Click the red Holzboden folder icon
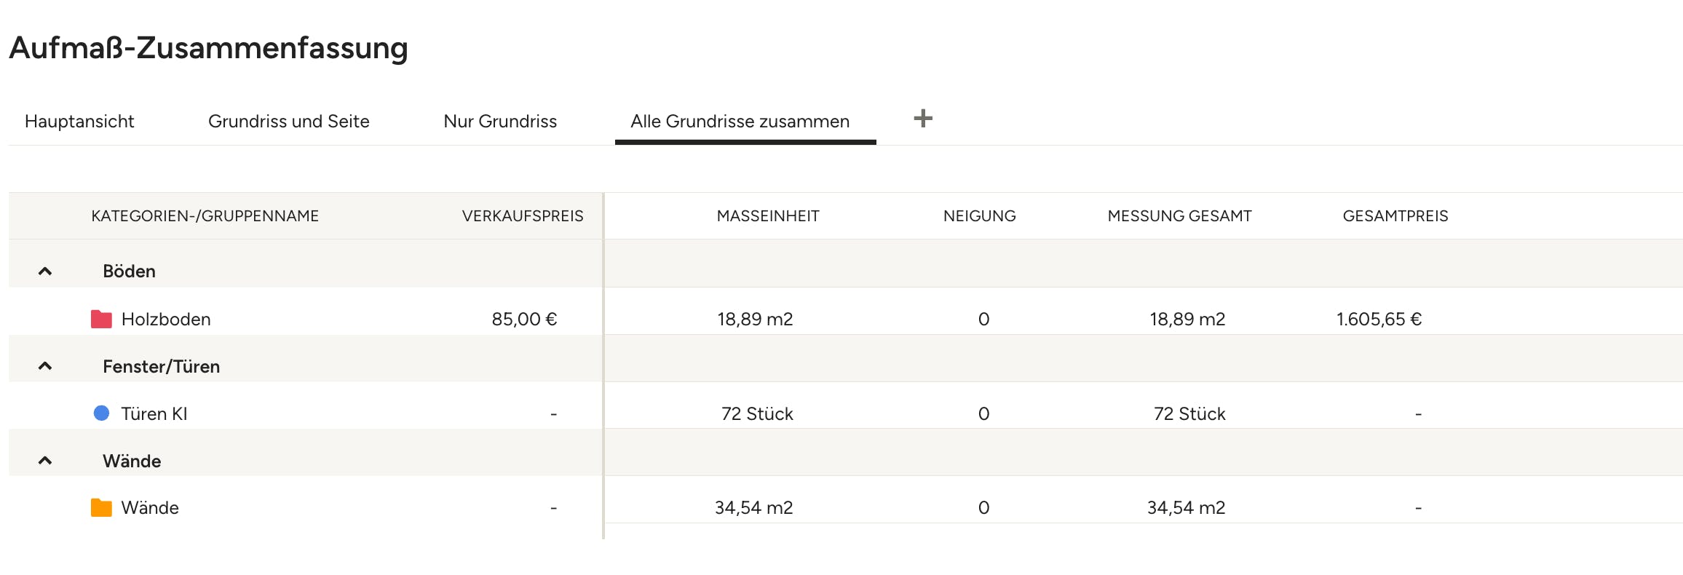 click(x=101, y=319)
